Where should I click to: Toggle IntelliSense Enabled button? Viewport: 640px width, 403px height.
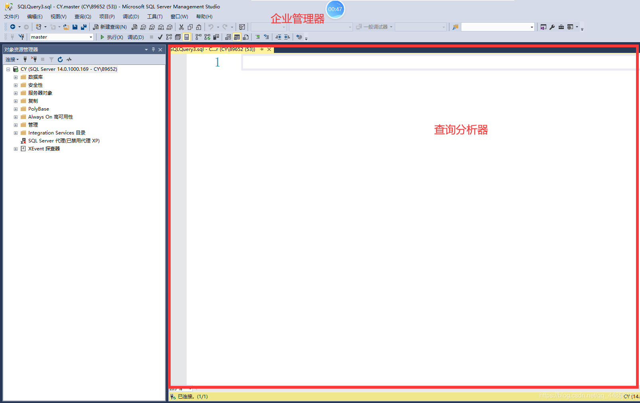[x=187, y=37]
